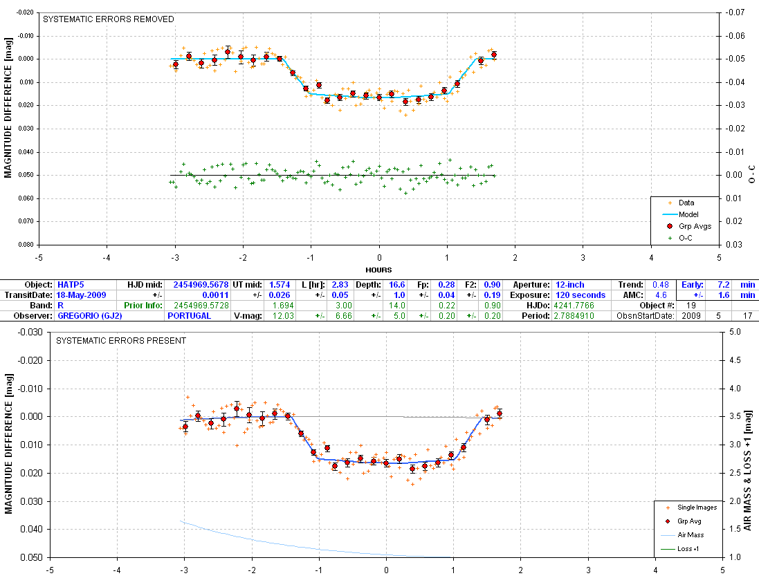Screen dimensions: 759x578
Task: Select aperture value 12-inch
Action: coord(569,285)
